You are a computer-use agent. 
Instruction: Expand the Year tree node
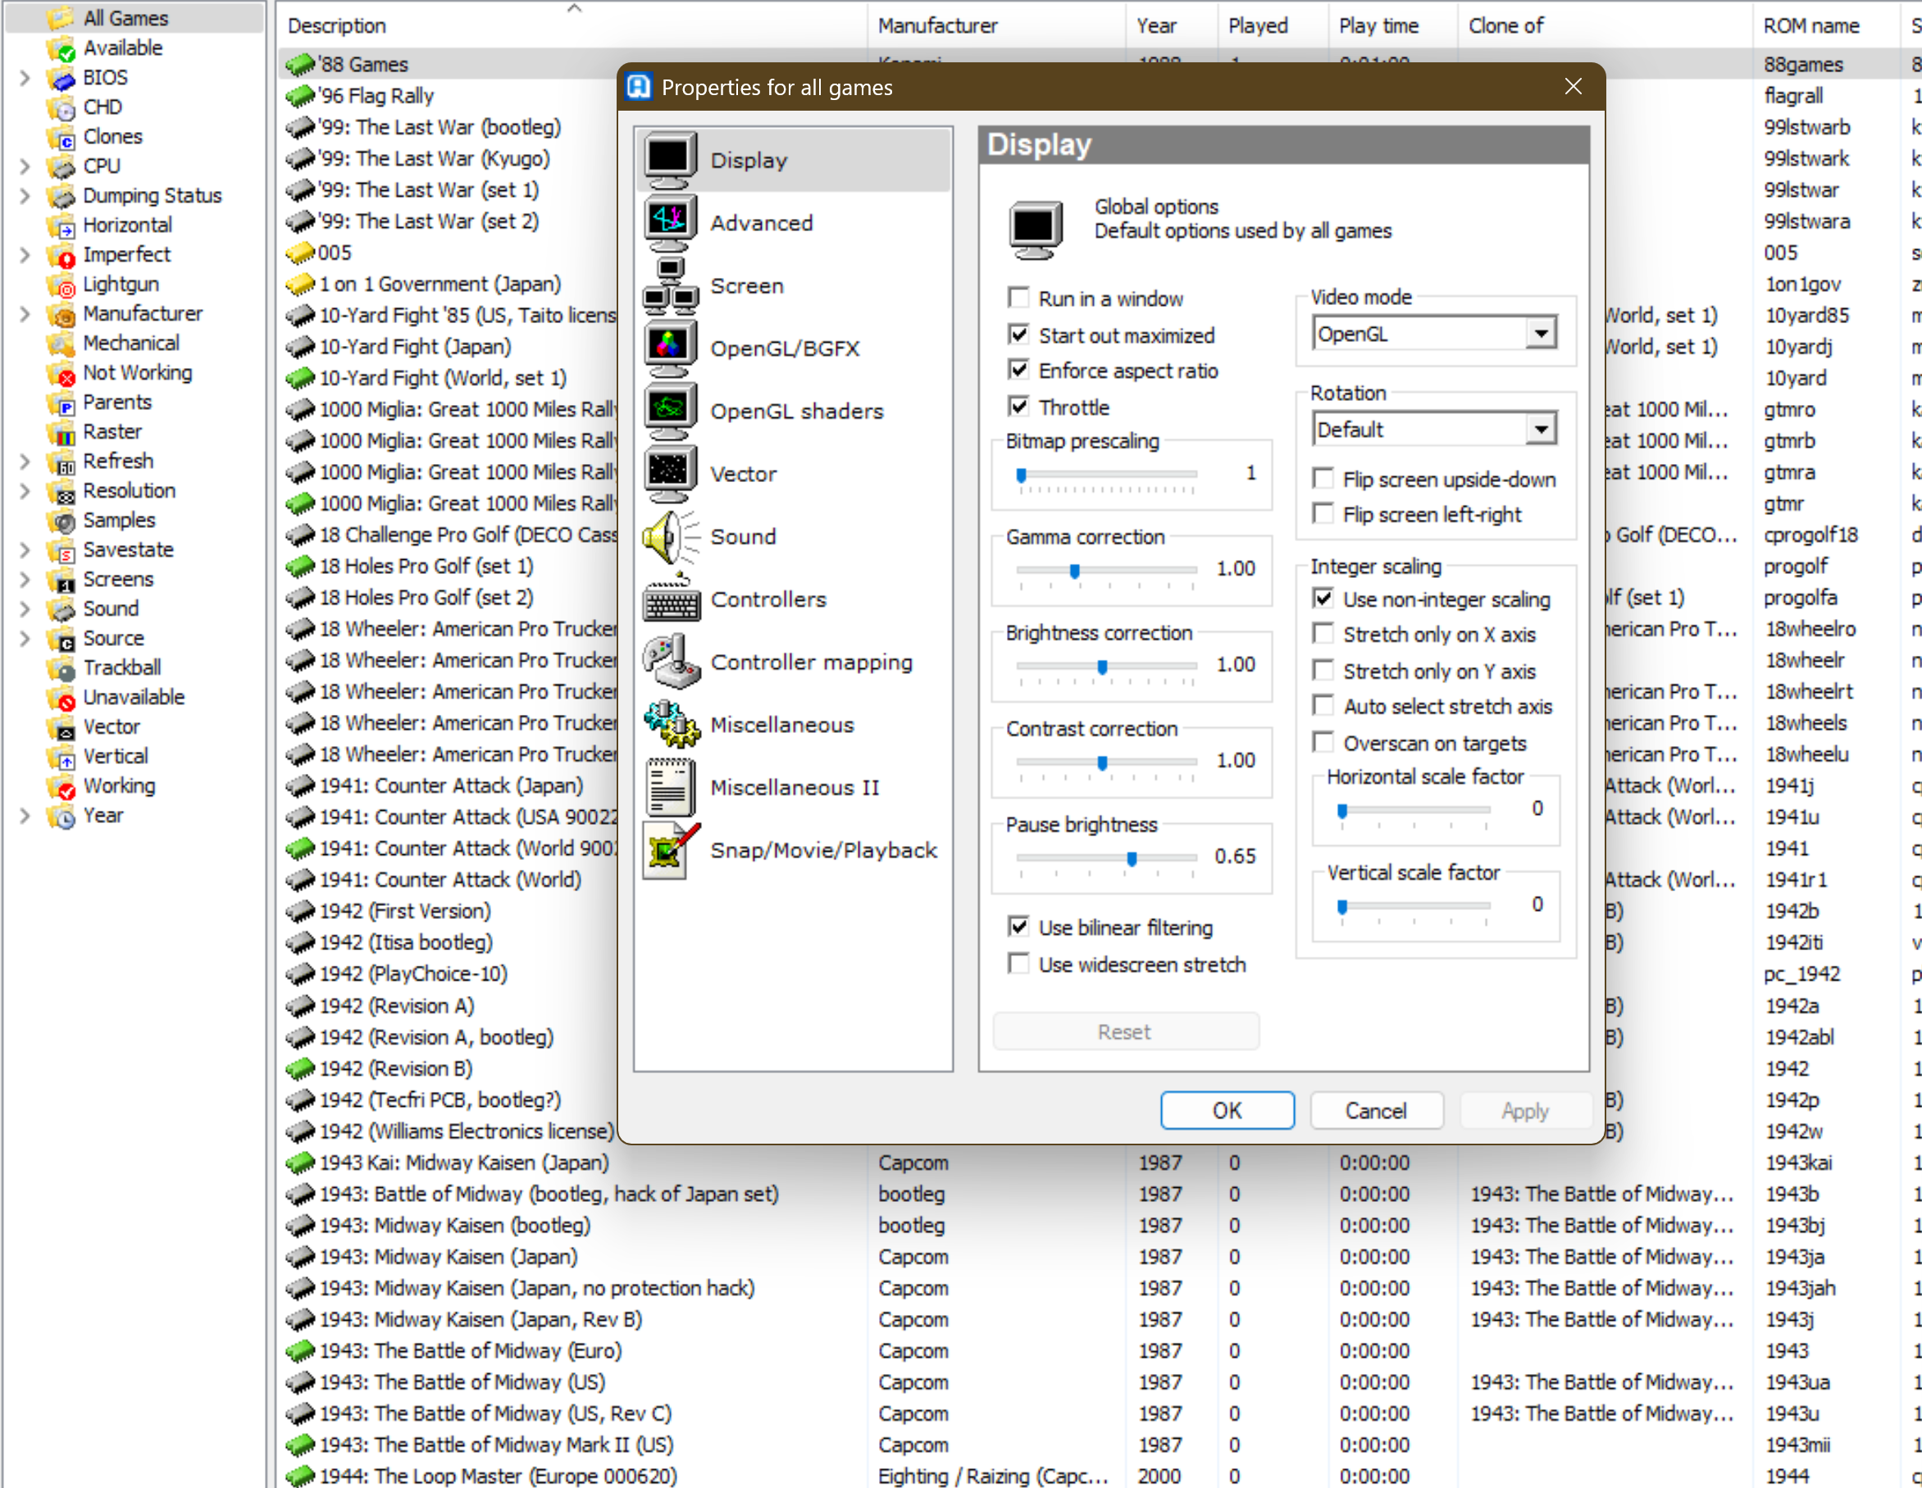25,816
